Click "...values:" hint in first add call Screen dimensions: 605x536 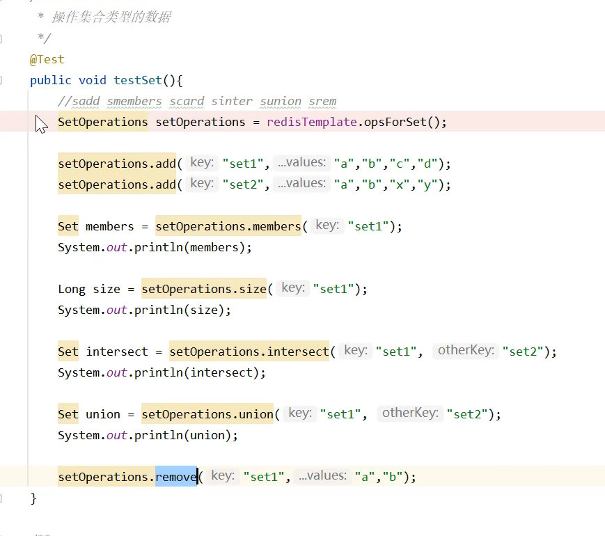click(x=301, y=163)
